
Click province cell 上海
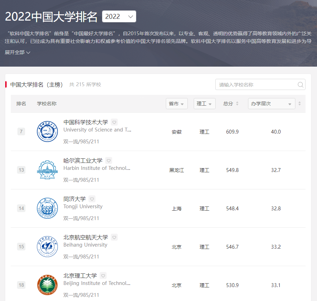[x=177, y=209]
